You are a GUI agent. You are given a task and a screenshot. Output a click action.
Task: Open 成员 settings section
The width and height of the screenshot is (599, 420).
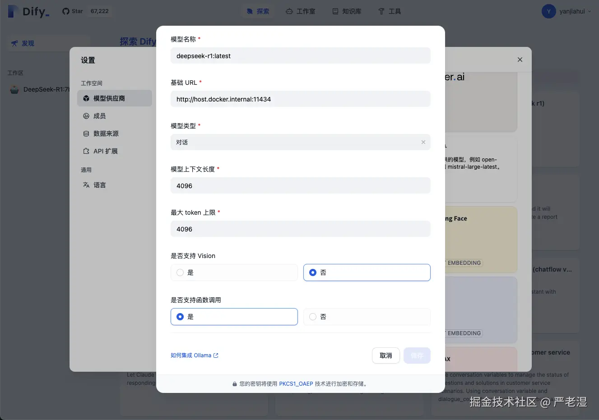115,116
